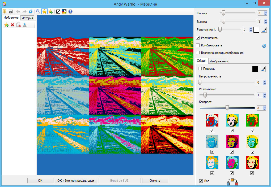Randomize with the black-and-white dice icon
The width and height of the screenshot is (271, 187).
coord(58,12)
